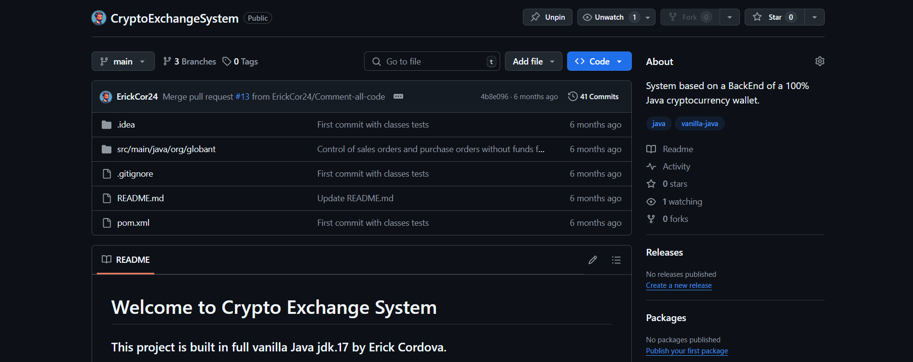Open commit hash 4b8e096
The width and height of the screenshot is (913, 362).
coord(494,97)
